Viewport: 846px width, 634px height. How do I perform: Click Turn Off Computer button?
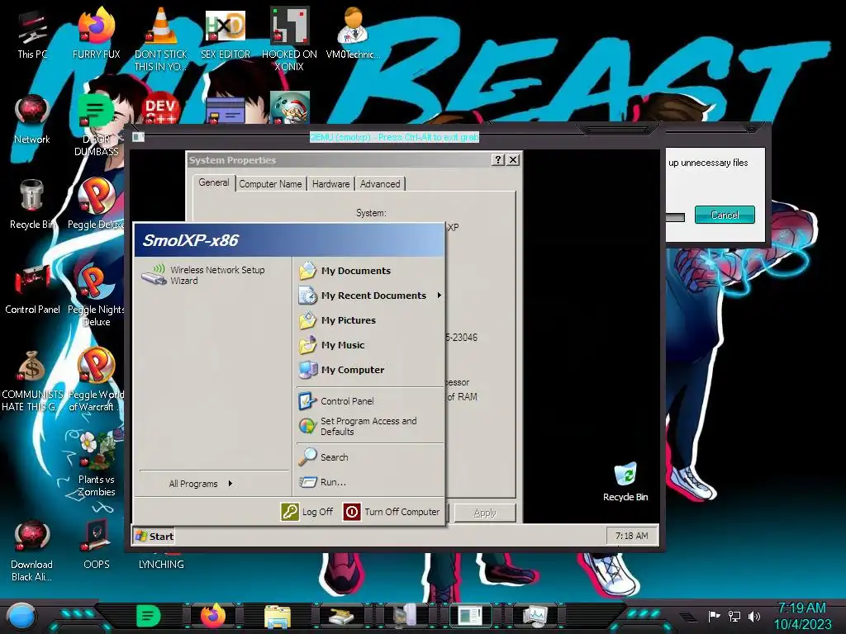[392, 512]
